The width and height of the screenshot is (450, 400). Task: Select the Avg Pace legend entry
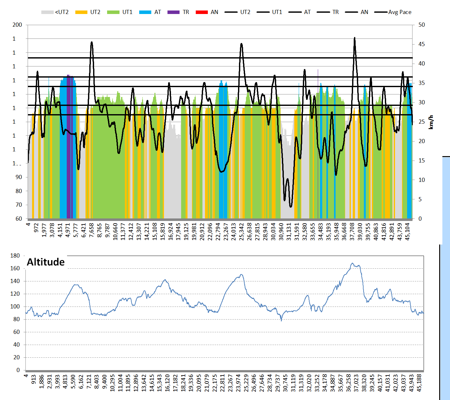(x=393, y=12)
